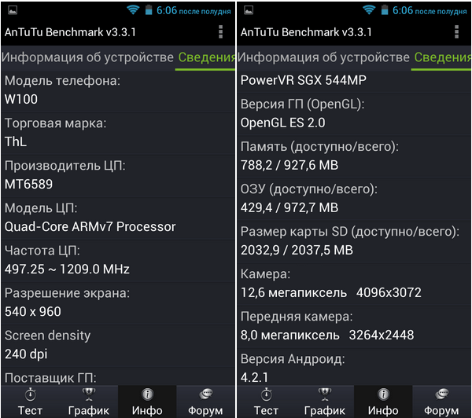Switch to Сведения tab on left screen
Image resolution: width=472 pixels, height=418 pixels.
[x=206, y=57]
